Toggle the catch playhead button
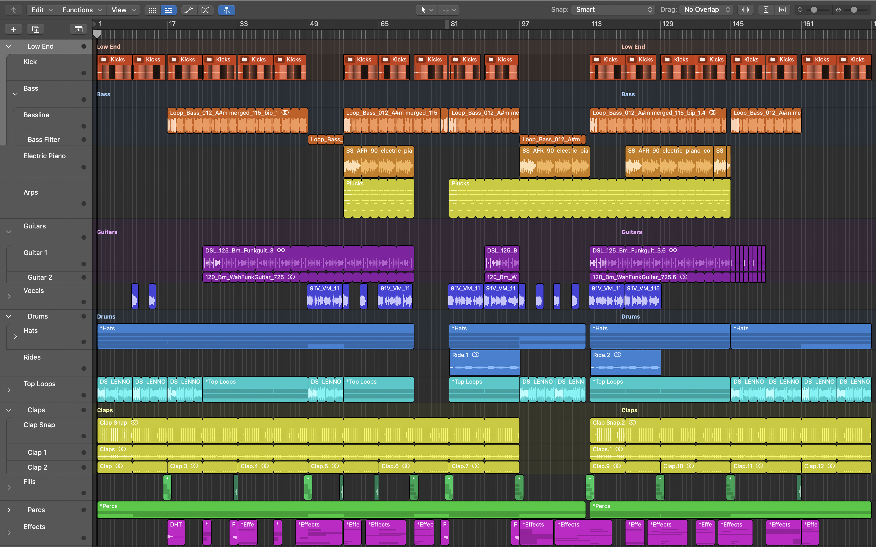The height and width of the screenshot is (547, 876). click(x=226, y=10)
